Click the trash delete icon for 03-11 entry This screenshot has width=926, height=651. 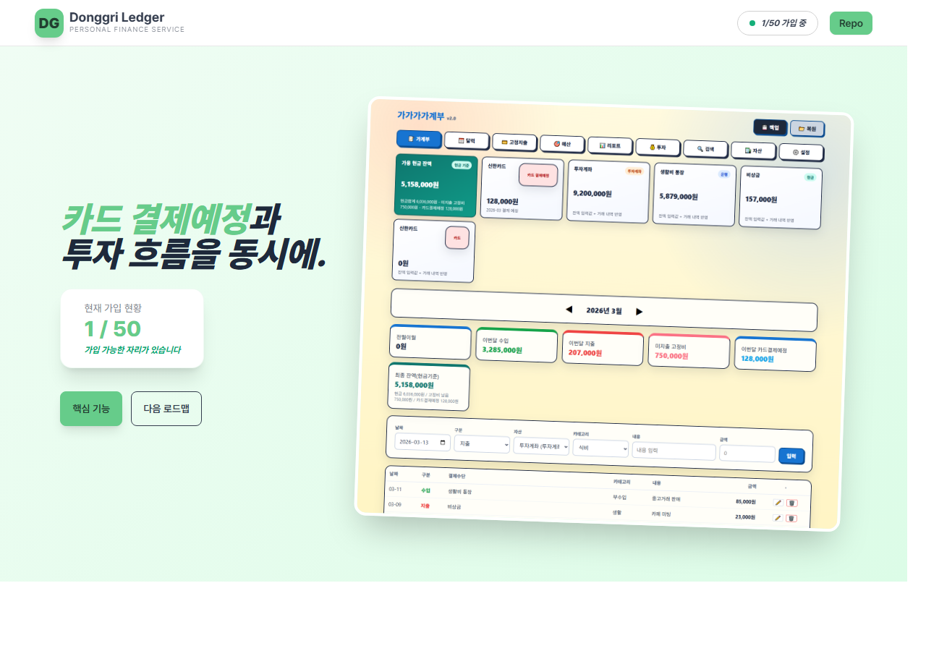[792, 503]
